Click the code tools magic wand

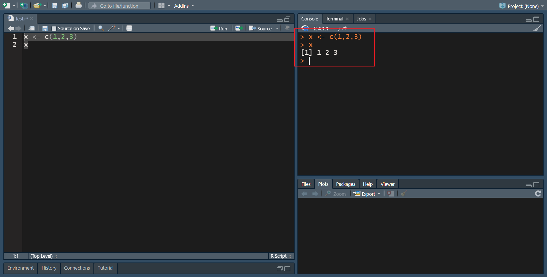pyautogui.click(x=112, y=28)
